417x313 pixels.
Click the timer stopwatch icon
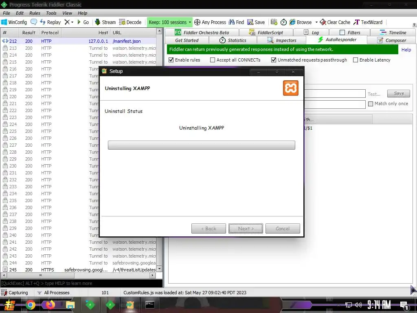pyautogui.click(x=283, y=22)
